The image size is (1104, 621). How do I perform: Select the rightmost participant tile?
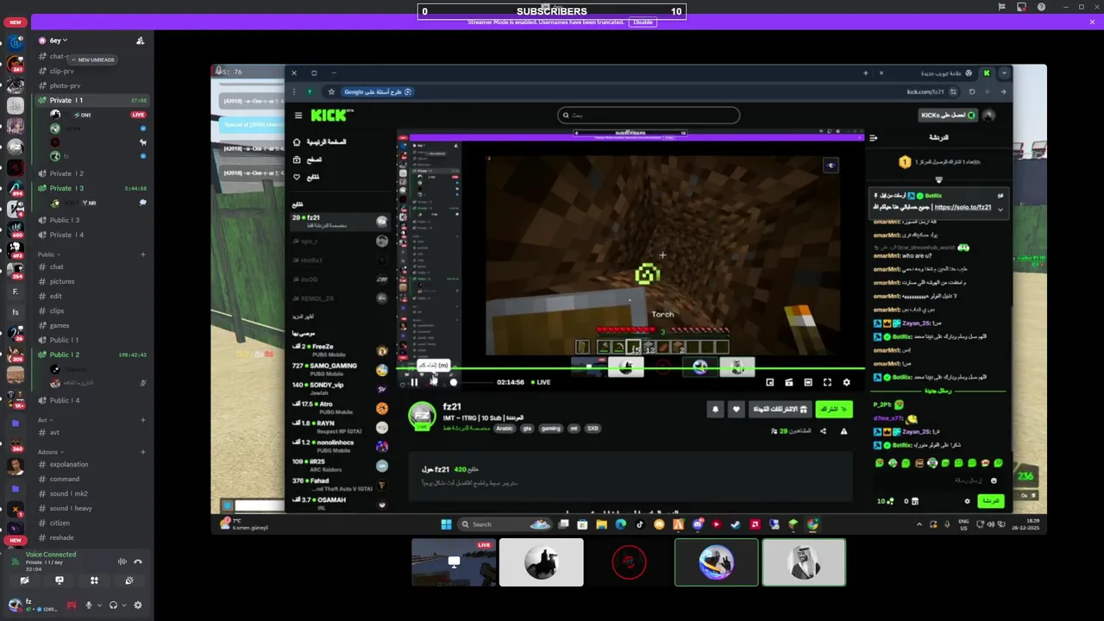(803, 562)
